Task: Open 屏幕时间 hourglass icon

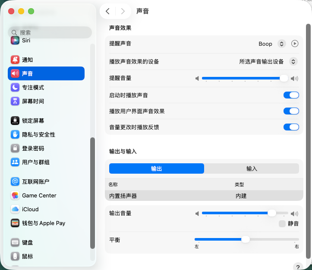Action: point(15,101)
